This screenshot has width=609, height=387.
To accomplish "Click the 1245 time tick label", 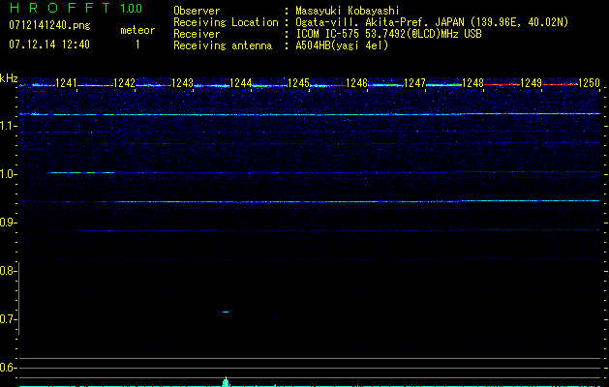I will [x=298, y=84].
